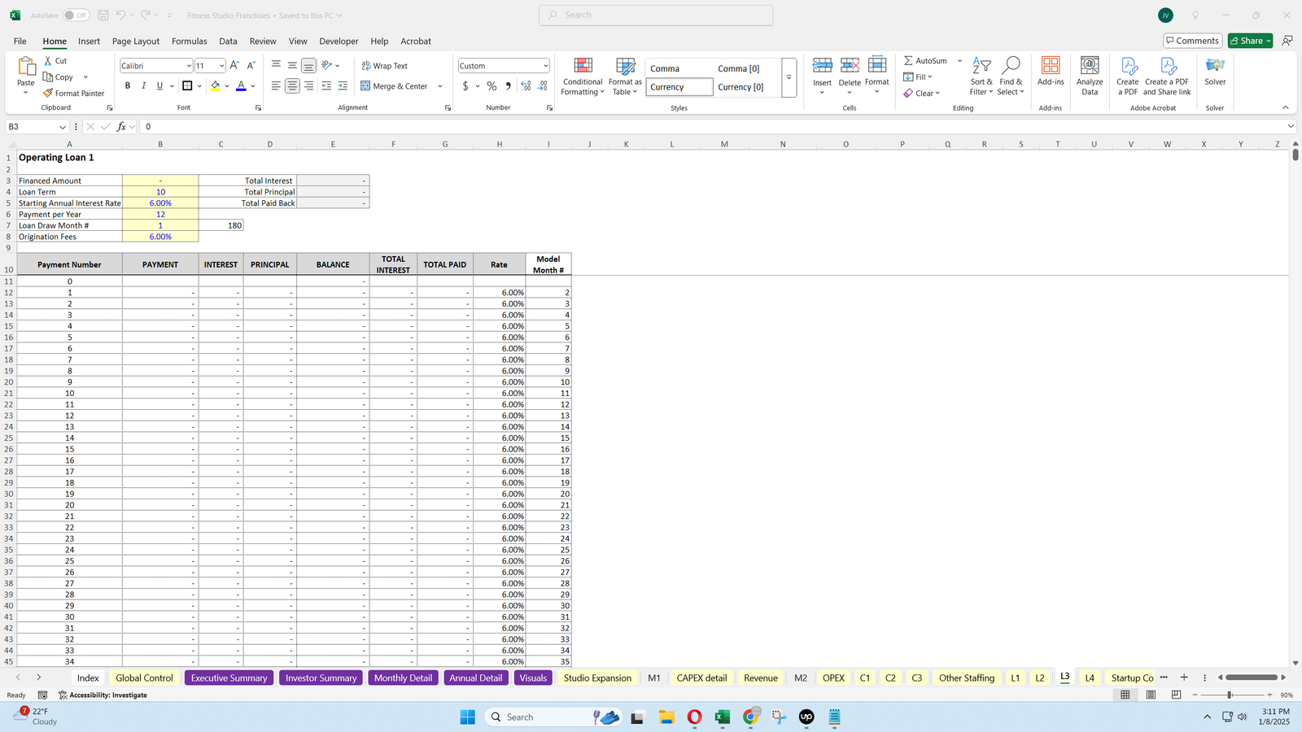Viewport: 1302px width, 732px height.
Task: Toggle Bold formatting
Action: coord(128,86)
